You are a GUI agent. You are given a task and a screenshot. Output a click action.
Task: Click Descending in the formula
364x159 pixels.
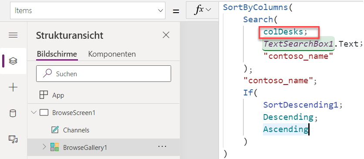pos(288,117)
